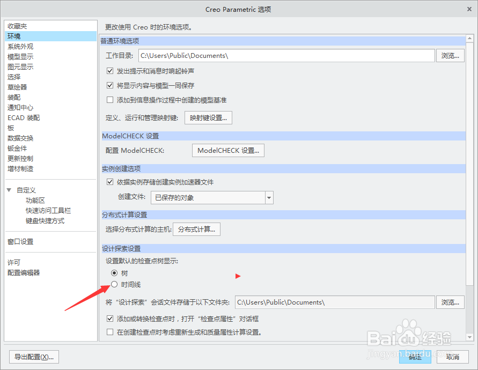Open the 模型显示 category
This screenshot has width=478, height=370.
(x=20, y=57)
